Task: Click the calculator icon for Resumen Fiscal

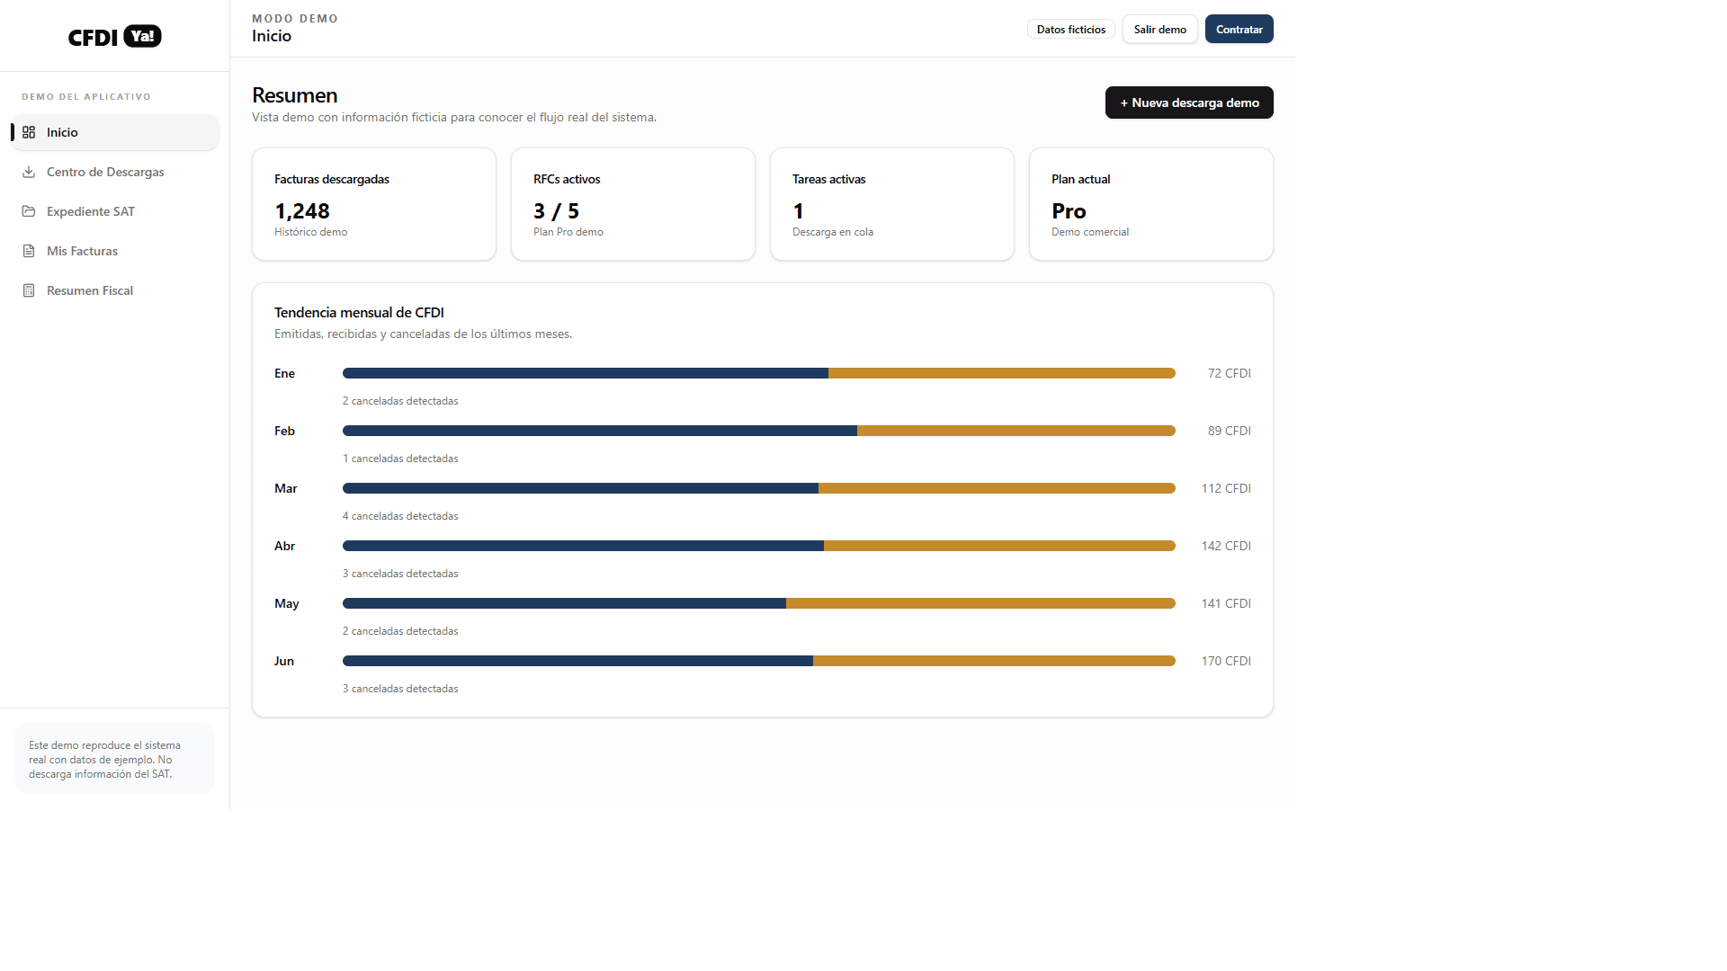Action: (x=29, y=290)
